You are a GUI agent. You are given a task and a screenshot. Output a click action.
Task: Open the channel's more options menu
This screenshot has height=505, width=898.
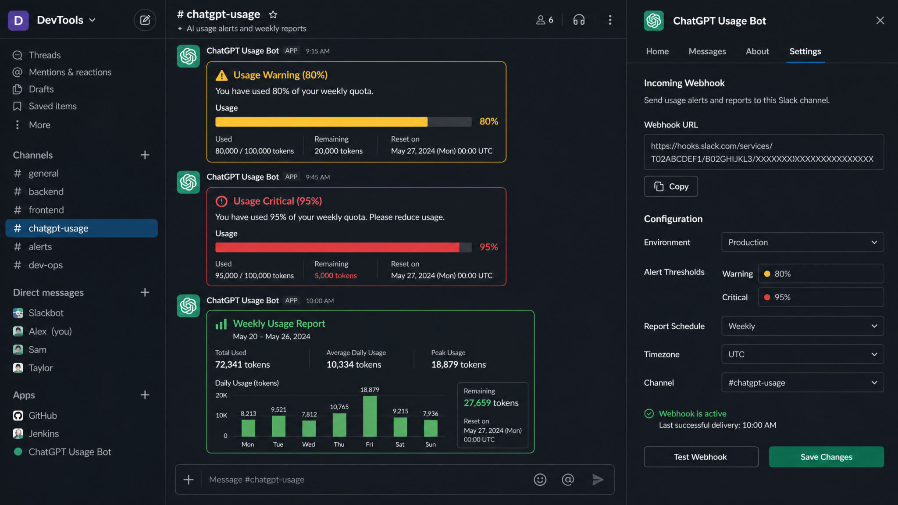pyautogui.click(x=610, y=20)
